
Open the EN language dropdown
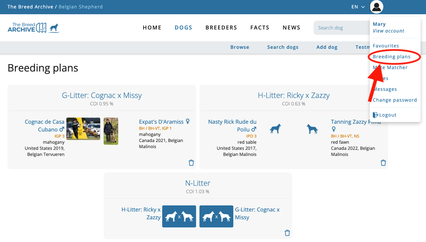point(358,6)
